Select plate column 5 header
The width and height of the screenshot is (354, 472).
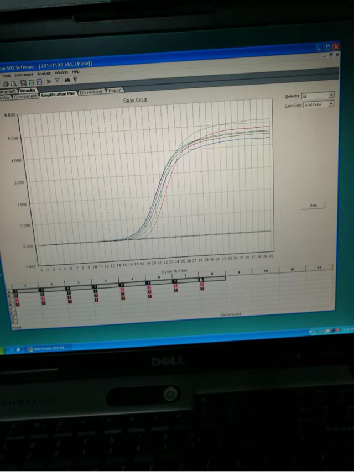[x=132, y=279]
